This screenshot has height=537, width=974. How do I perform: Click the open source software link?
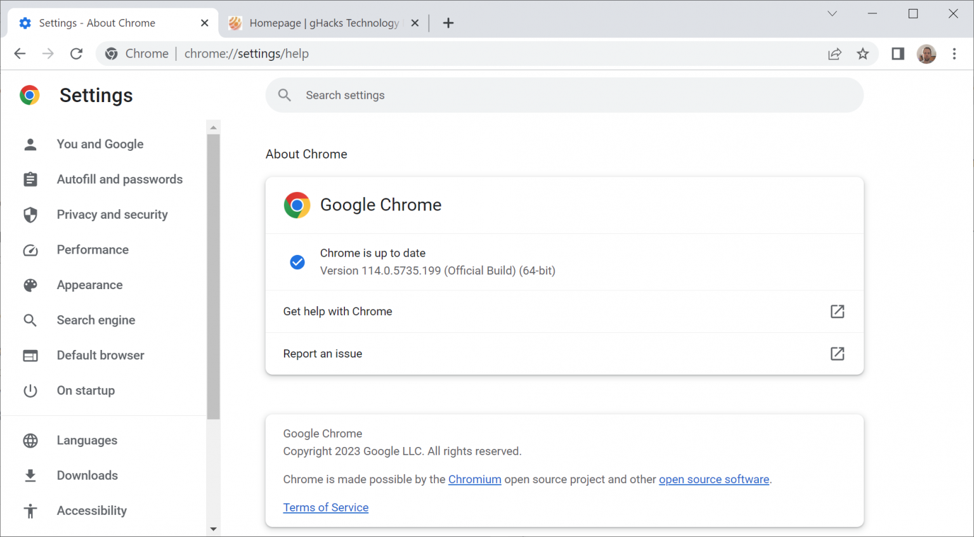[x=714, y=479]
